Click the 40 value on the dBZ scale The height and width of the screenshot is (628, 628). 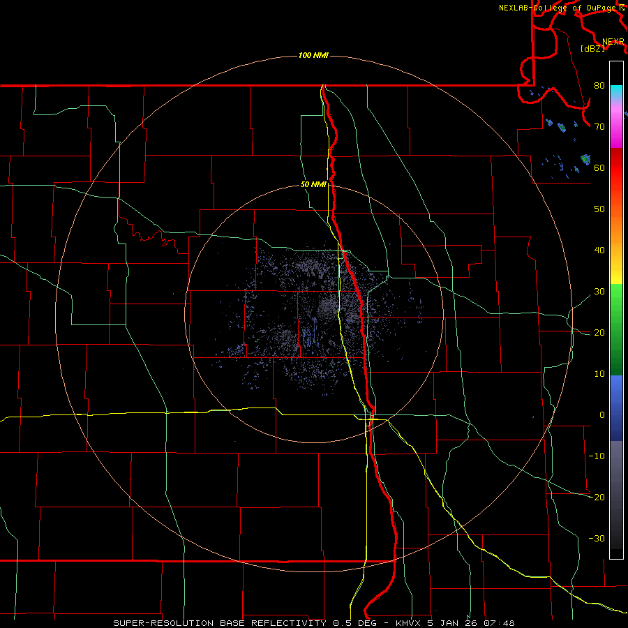click(x=599, y=251)
